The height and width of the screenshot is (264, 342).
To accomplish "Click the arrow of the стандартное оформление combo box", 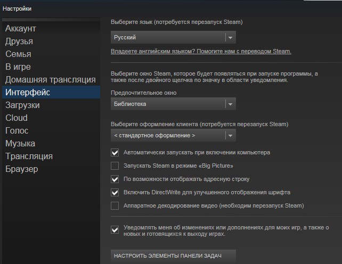I will pos(230,136).
